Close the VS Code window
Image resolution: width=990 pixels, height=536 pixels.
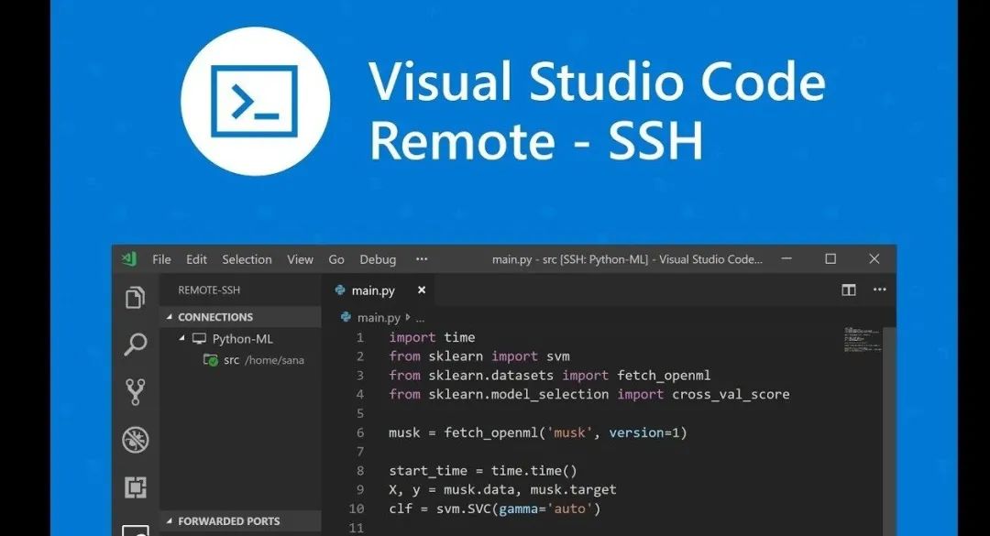click(x=874, y=259)
